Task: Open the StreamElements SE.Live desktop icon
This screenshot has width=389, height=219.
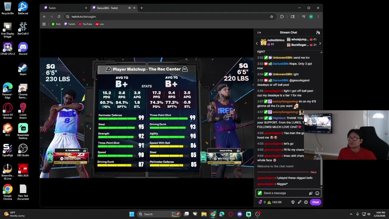Action: (x=8, y=172)
